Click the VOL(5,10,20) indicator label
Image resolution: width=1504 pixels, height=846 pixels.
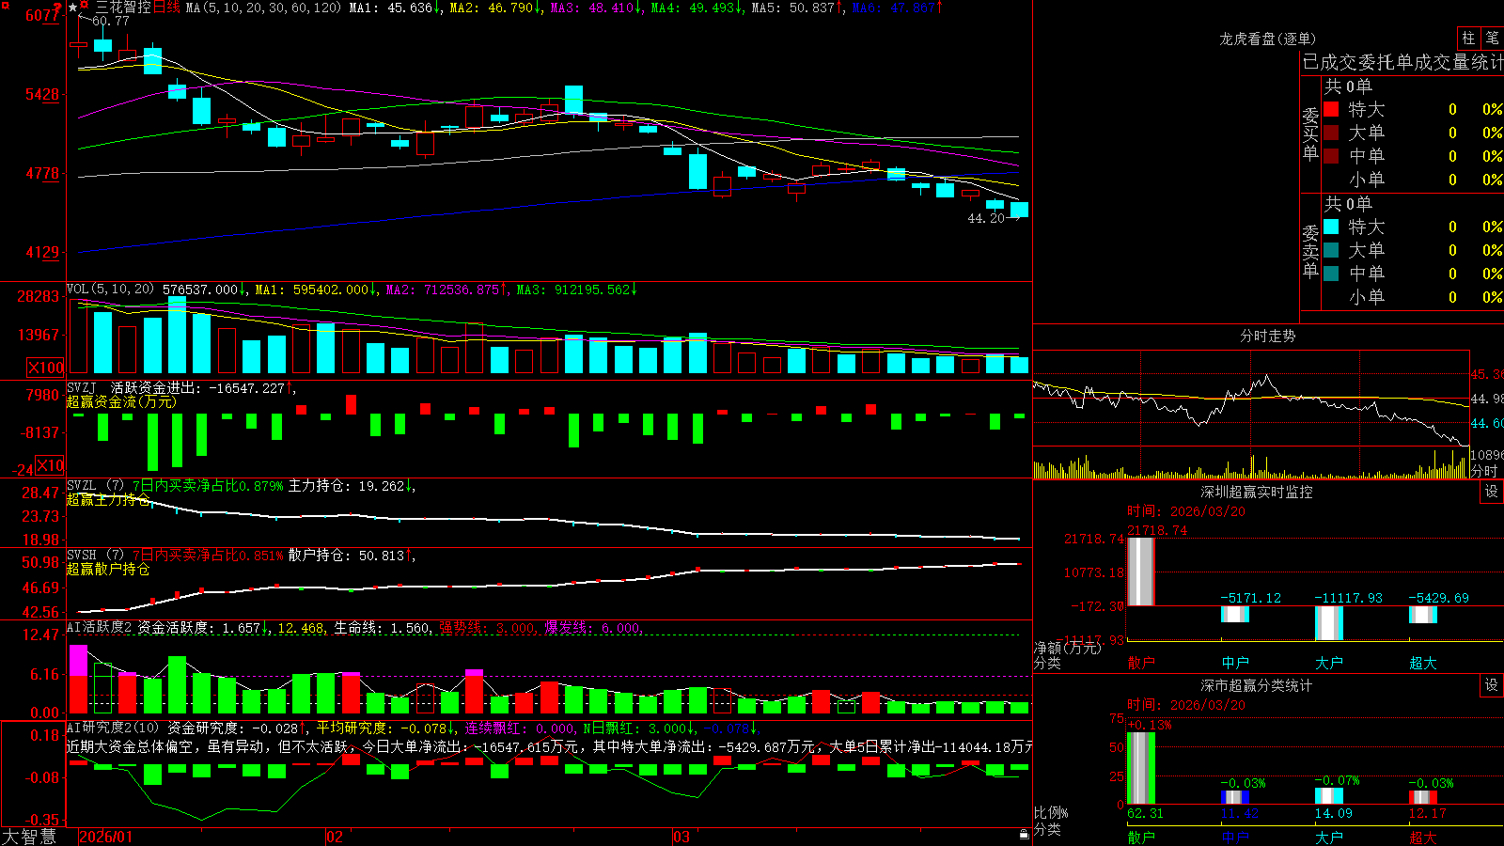click(x=110, y=290)
